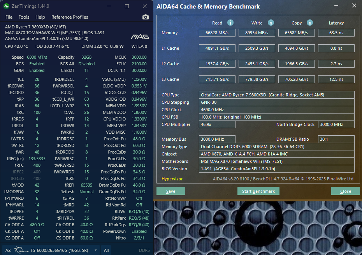Click the All button beside module selector
Screen dimensions: 362x255
(106, 250)
